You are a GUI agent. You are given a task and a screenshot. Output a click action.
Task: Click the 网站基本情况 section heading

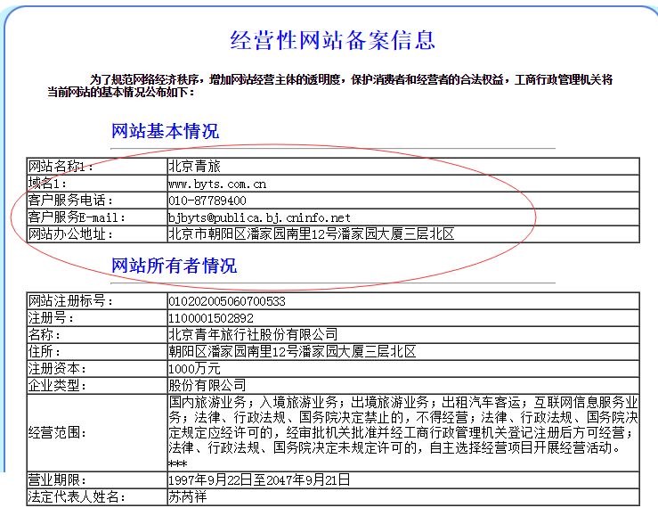(x=165, y=132)
